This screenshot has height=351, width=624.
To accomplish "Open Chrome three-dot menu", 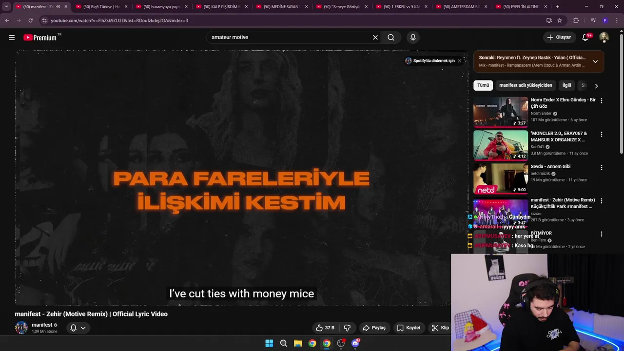I will (x=617, y=20).
